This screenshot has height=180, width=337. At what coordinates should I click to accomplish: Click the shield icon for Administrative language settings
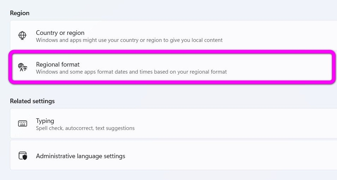(x=23, y=156)
